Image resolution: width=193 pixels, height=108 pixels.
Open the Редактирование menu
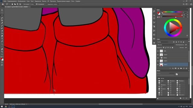click(12, 1)
